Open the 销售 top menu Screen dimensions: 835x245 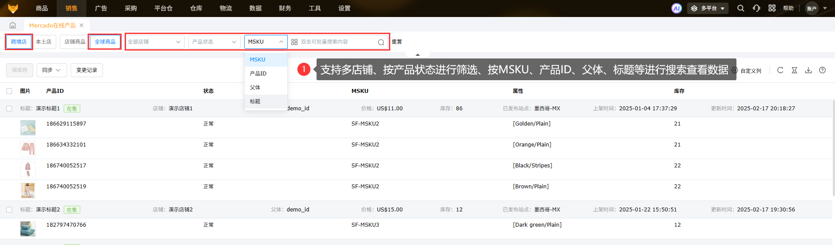click(x=72, y=8)
